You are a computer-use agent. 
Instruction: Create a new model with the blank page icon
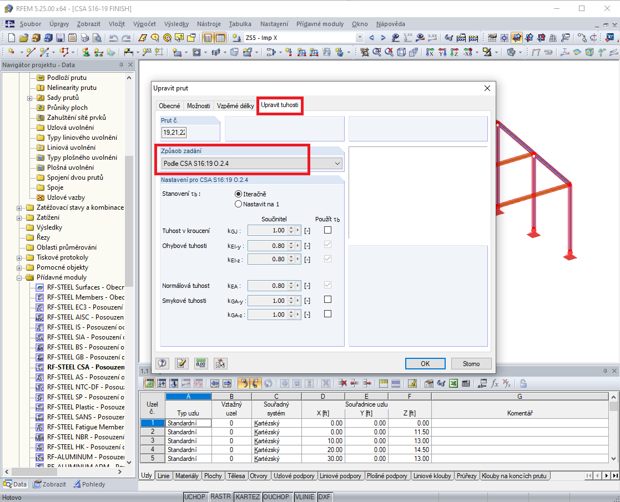(12, 38)
